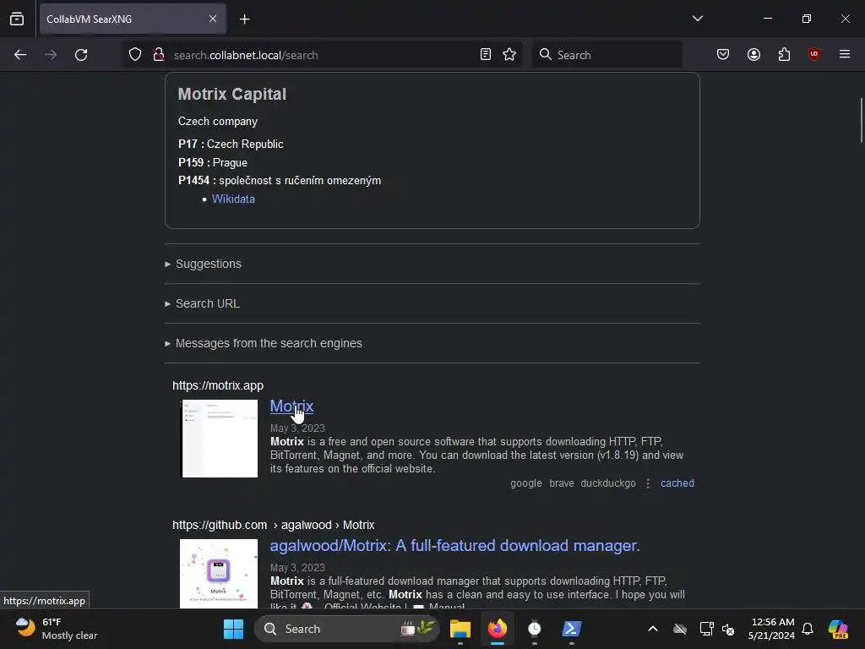The height and width of the screenshot is (649, 865).
Task: Click the taskbar Search box
Action: (x=347, y=629)
